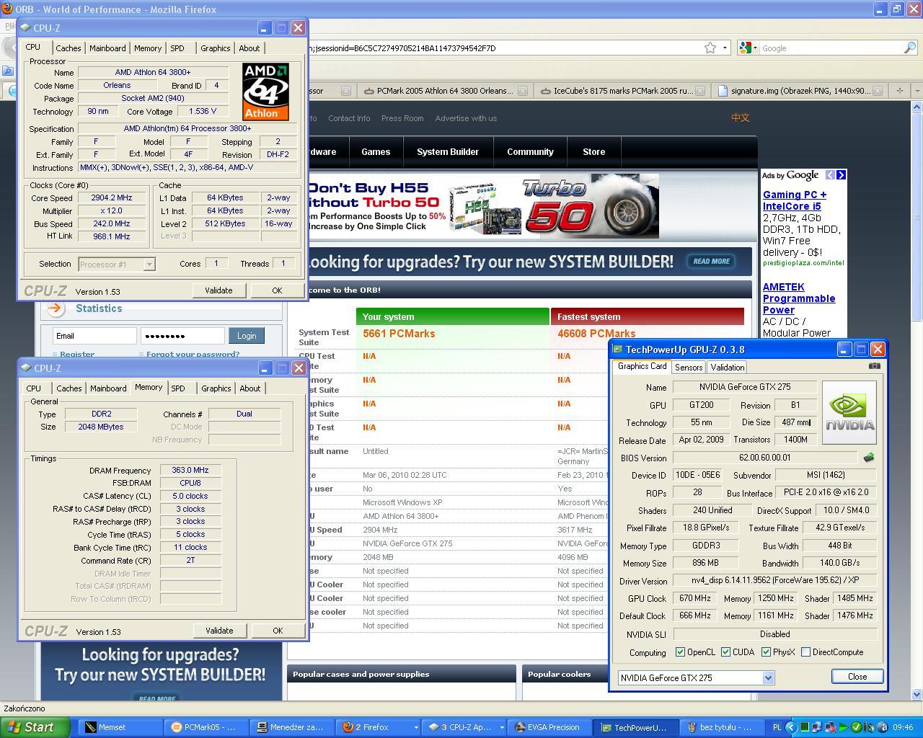
Task: Open a new tab with the plus icon
Action: click(899, 91)
